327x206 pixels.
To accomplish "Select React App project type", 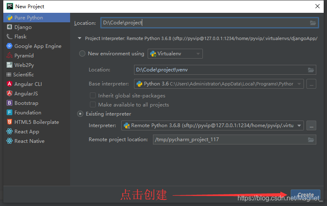I will click(37, 132).
